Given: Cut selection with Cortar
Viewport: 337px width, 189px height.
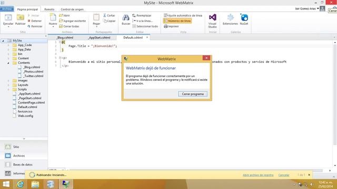Looking at the screenshot, I should tap(109, 15).
